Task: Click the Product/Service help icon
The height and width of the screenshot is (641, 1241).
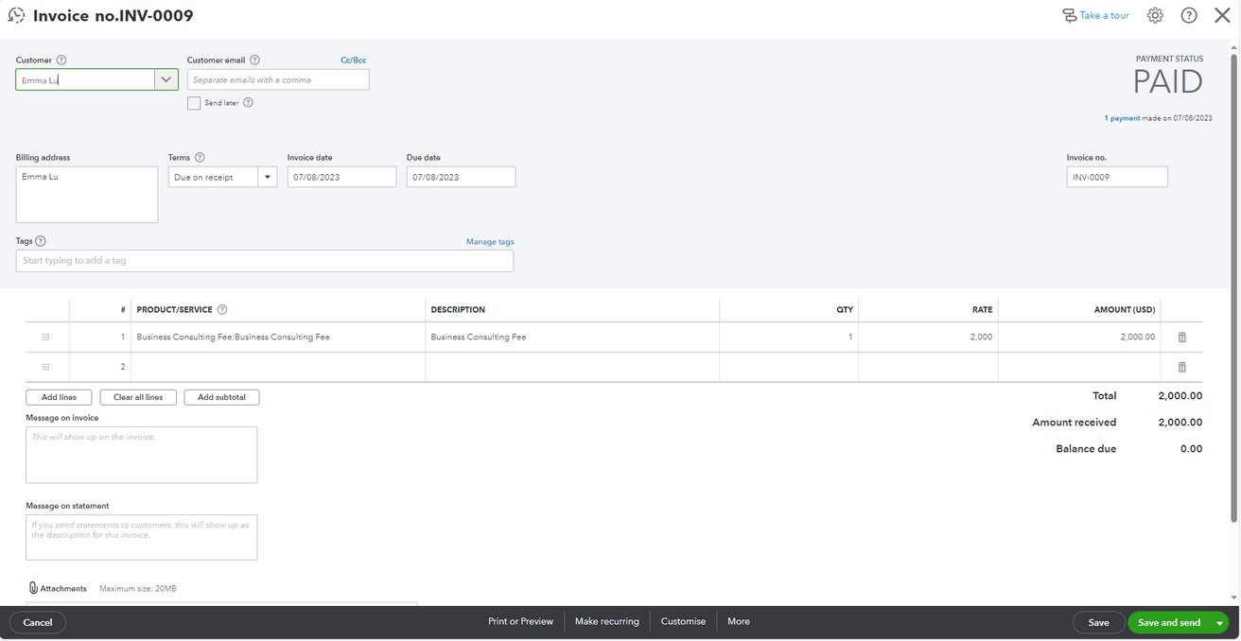Action: [x=222, y=310]
